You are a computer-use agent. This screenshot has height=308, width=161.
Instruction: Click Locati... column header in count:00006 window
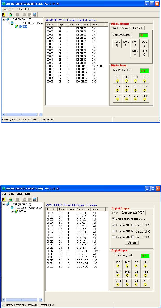pos(52,25)
